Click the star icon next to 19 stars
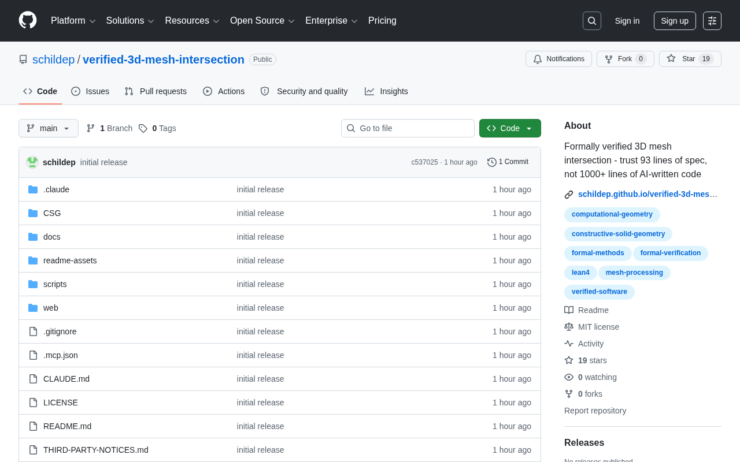This screenshot has height=462, width=740. point(569,360)
